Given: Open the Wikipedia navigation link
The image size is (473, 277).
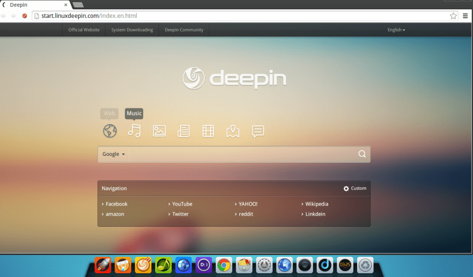Looking at the screenshot, I should (x=317, y=204).
